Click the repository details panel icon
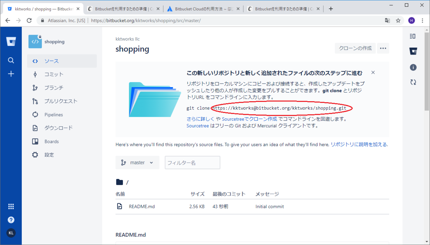This screenshot has height=245, width=430. tap(413, 36)
